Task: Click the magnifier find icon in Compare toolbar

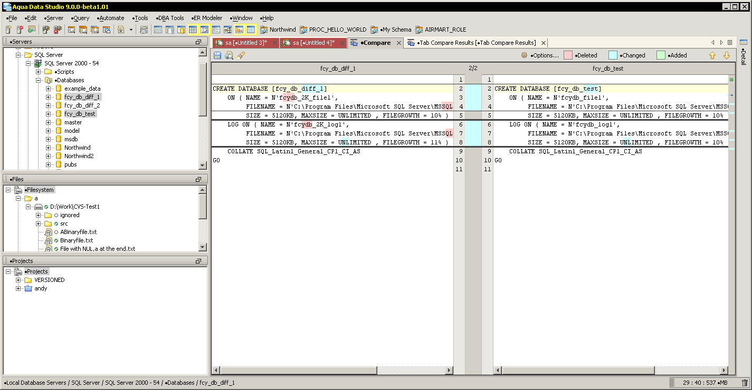Action: pos(229,55)
